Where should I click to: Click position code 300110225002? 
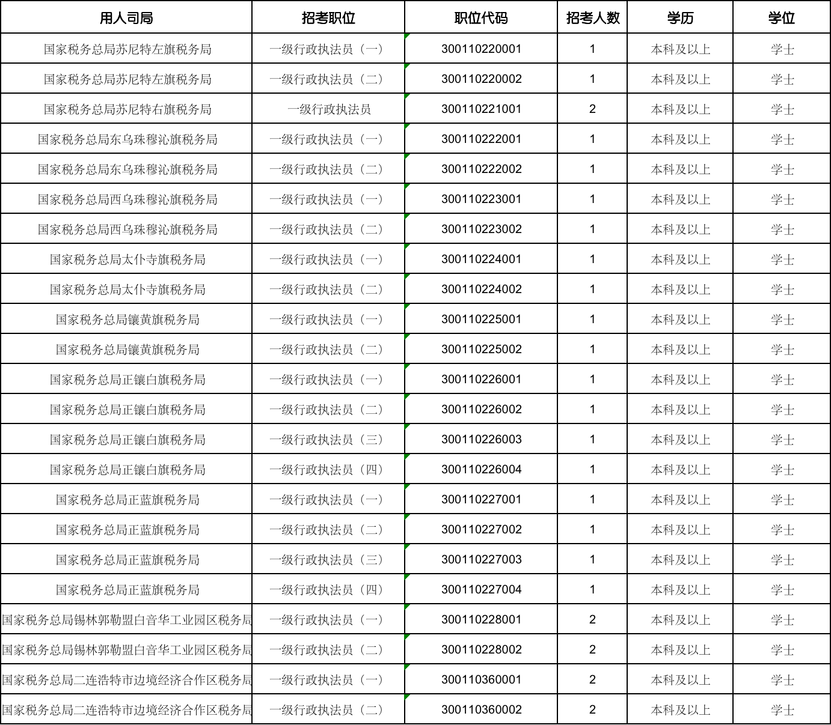(x=481, y=349)
